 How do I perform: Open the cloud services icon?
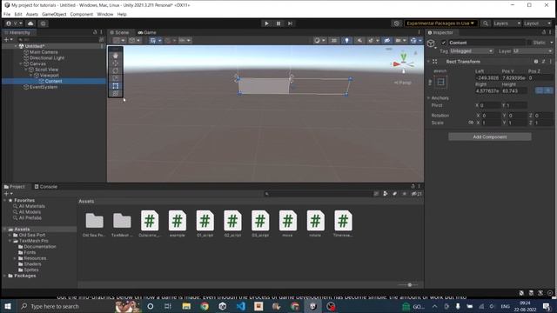click(x=30, y=23)
